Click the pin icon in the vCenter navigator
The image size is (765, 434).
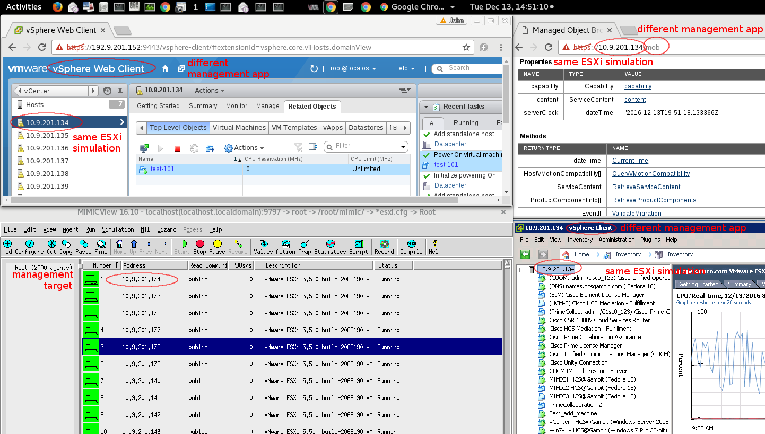point(120,91)
